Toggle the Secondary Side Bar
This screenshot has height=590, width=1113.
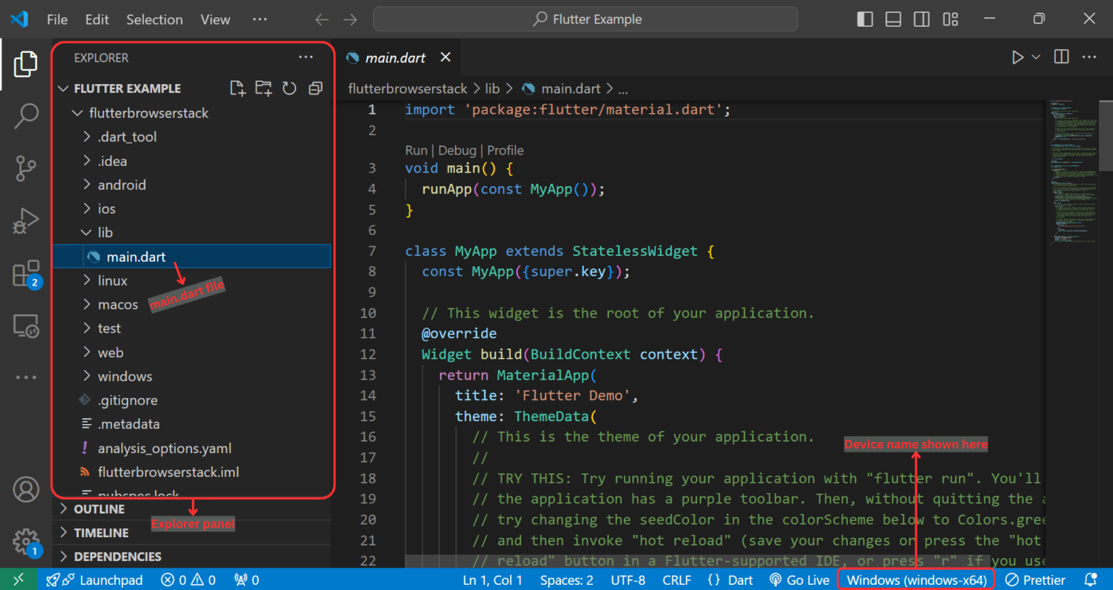[x=921, y=19]
